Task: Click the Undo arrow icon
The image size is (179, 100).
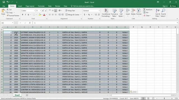Action: tap(8, 2)
